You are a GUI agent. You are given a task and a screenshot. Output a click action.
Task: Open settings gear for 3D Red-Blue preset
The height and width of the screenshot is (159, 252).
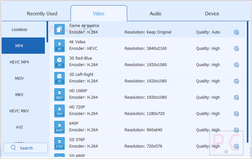tap(236, 65)
